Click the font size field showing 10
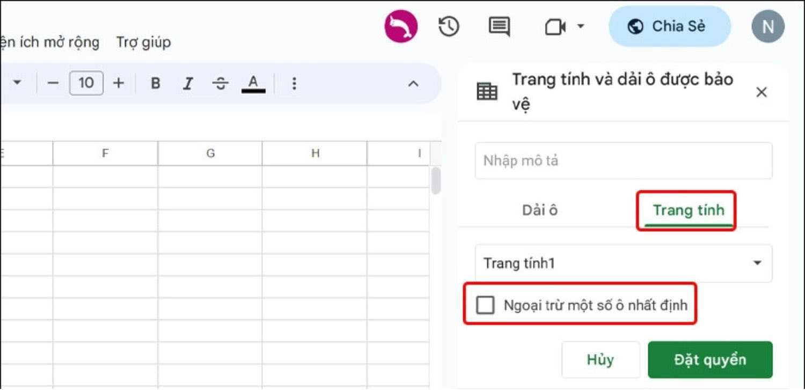This screenshot has width=805, height=390. (86, 83)
